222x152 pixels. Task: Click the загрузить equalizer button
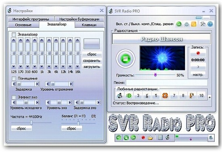click(x=92, y=67)
